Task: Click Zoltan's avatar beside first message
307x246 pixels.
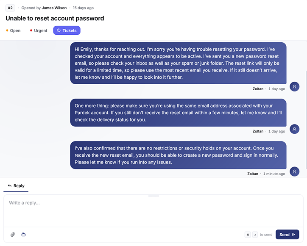Action: [294, 87]
